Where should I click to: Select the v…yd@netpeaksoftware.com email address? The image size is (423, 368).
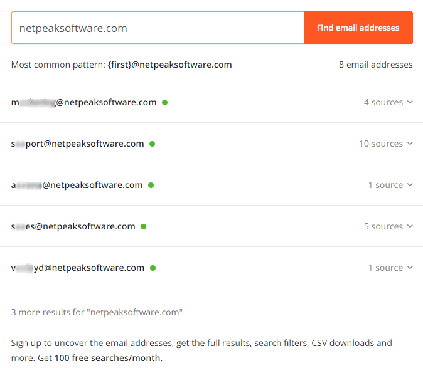[78, 268]
